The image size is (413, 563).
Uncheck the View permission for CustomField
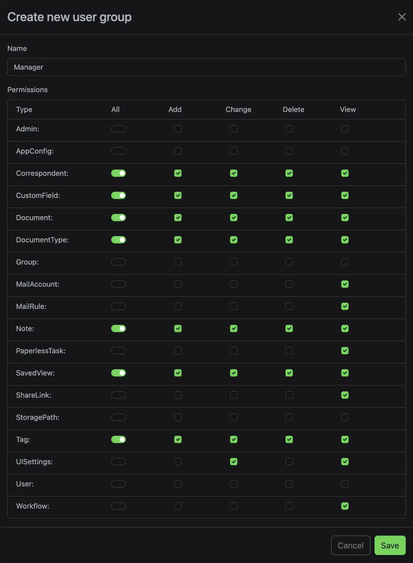coord(345,196)
